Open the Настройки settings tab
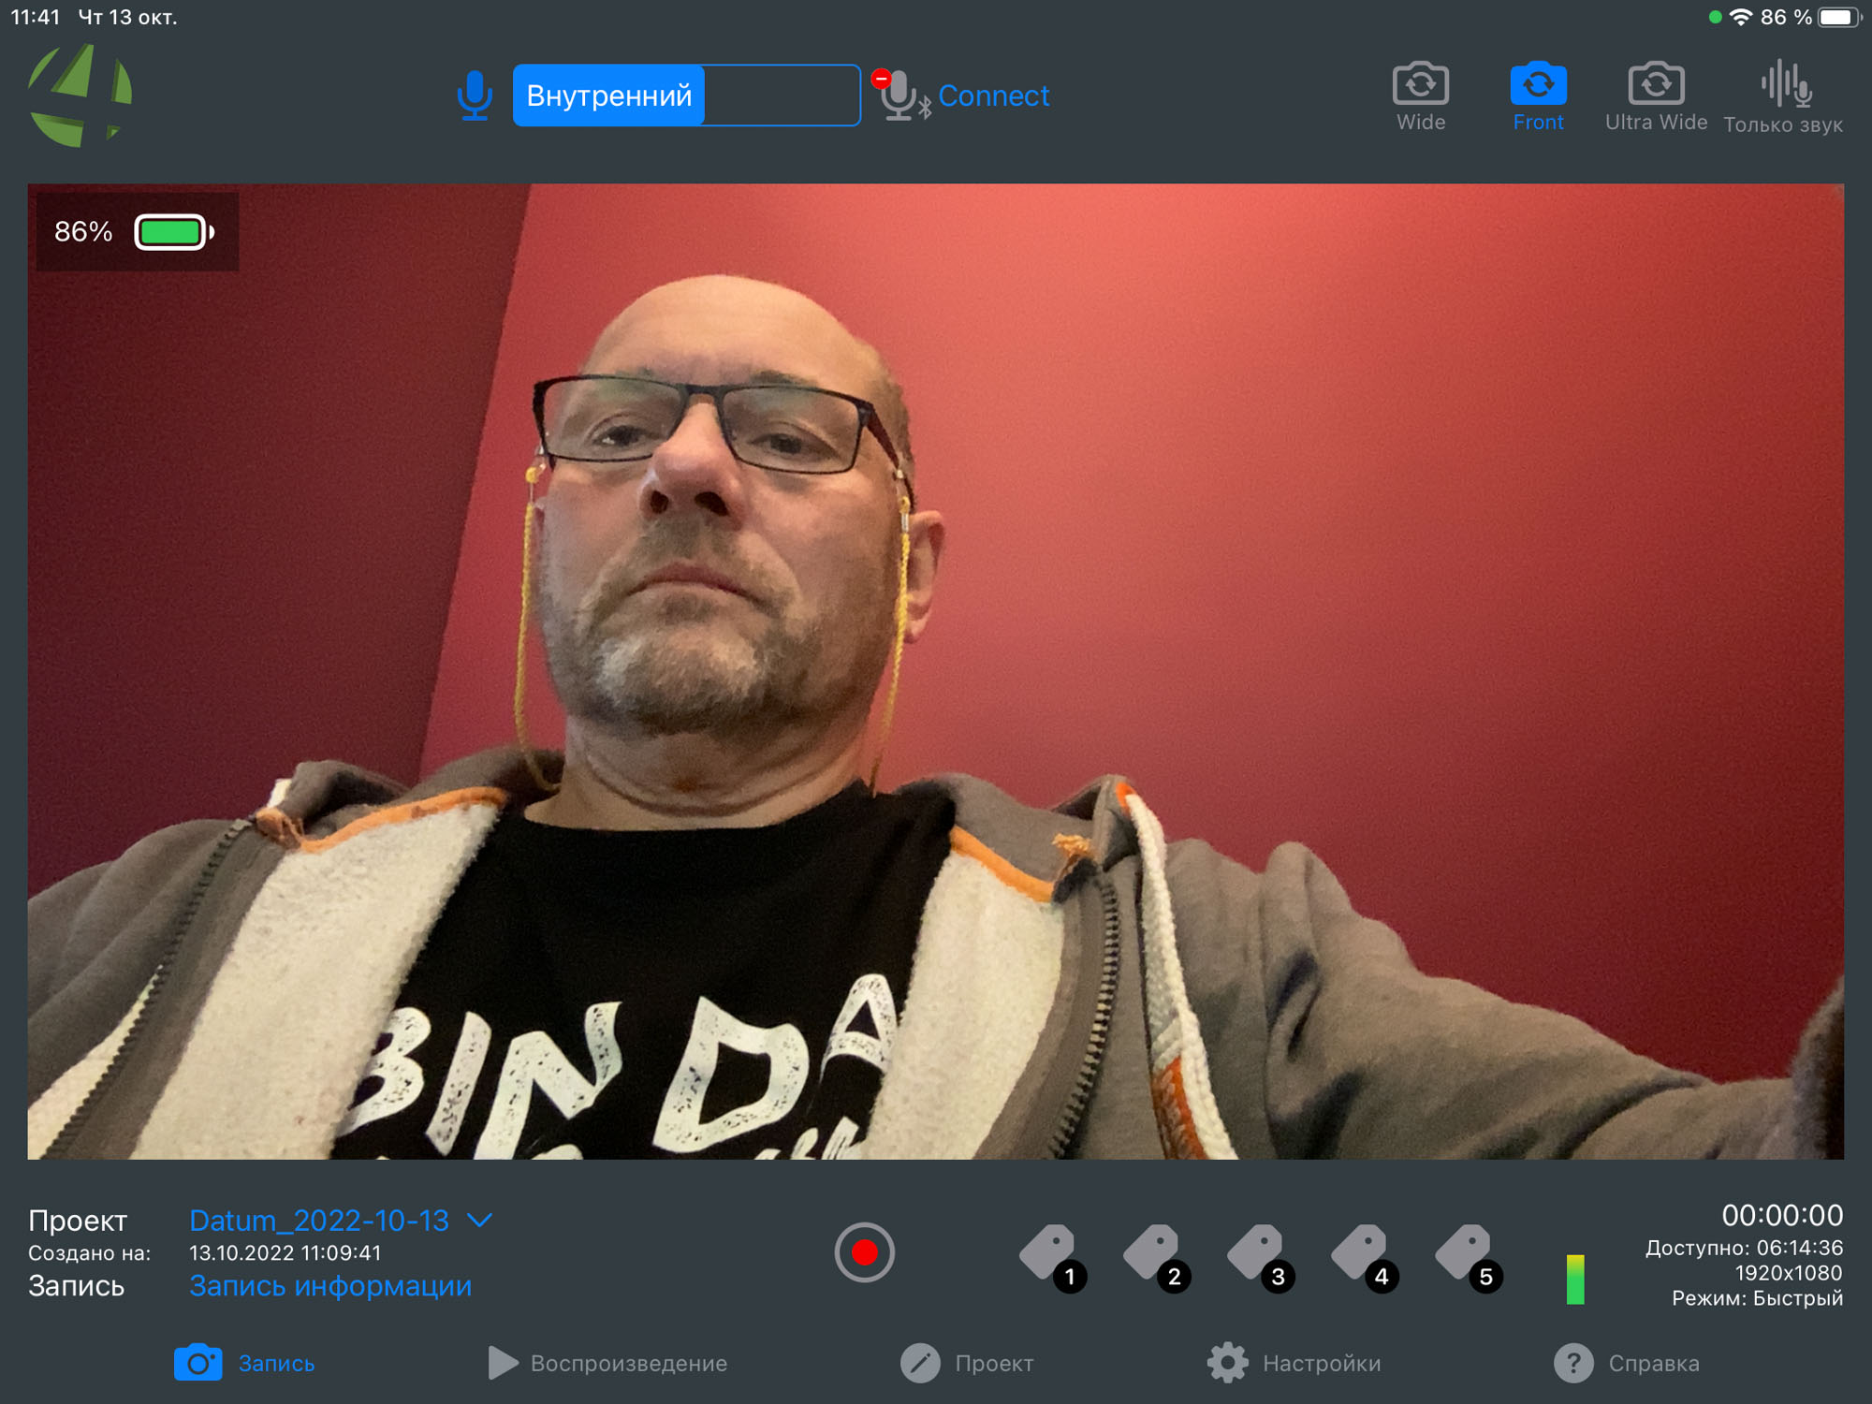The width and height of the screenshot is (1872, 1404). 1294,1363
